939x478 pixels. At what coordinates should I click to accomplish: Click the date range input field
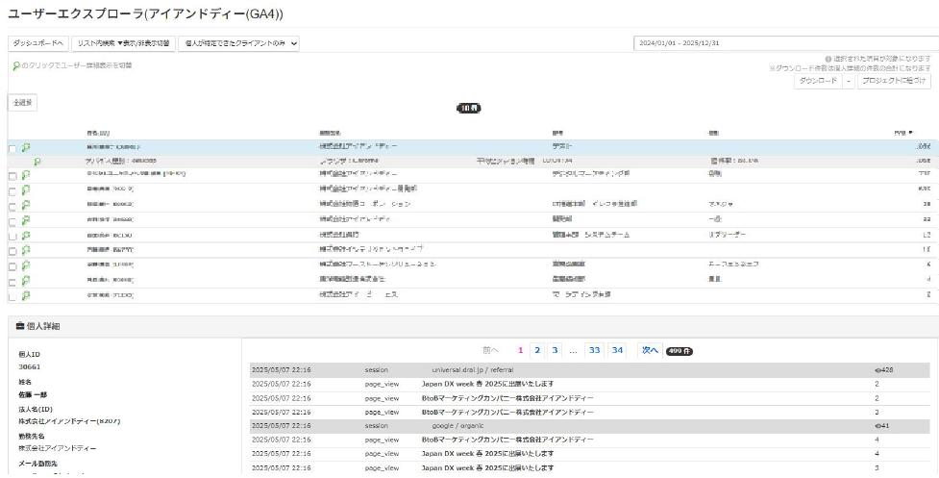click(x=781, y=43)
